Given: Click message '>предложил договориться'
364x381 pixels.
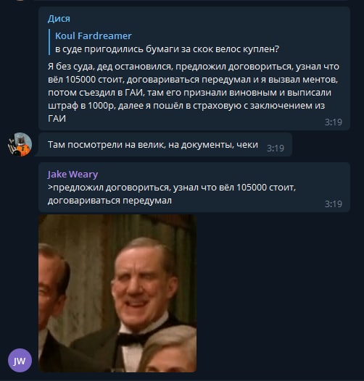Looking at the screenshot, I should (172, 194).
